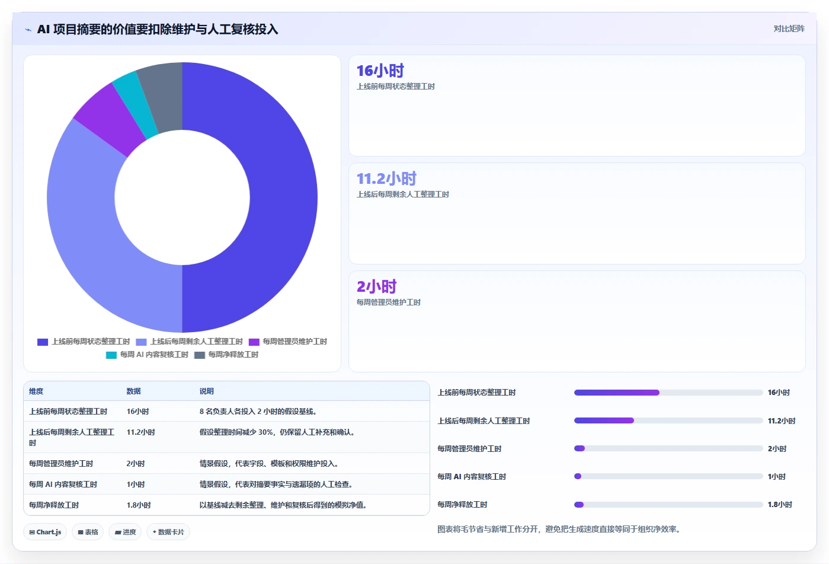829x564 pixels.
Task: Click the 数据 column header
Action: [133, 391]
